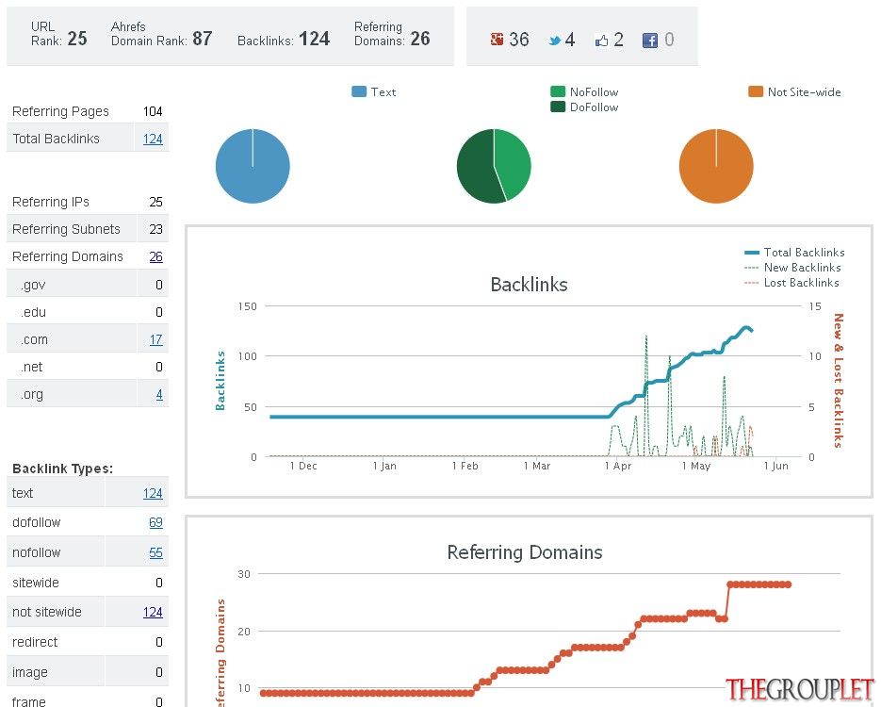Click the Ahrefs Domain Rank 87 value
881x707 pixels.
tap(203, 39)
